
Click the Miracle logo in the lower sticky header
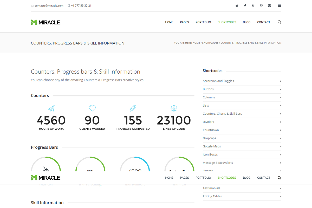click(x=45, y=178)
